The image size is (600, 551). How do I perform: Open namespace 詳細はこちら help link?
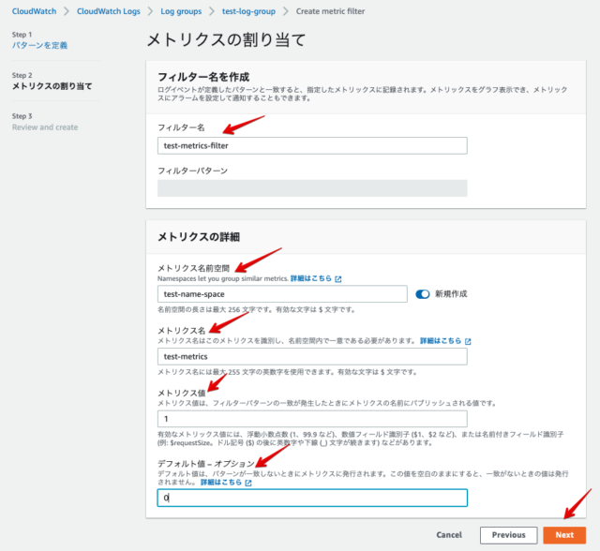(310, 279)
